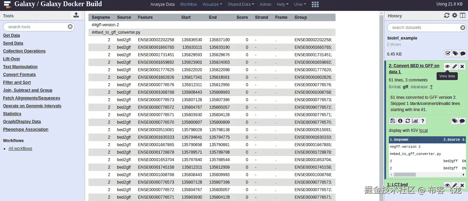Edit dataset 2 annotation comment icon
This screenshot has height=201, width=468.
point(462,121)
